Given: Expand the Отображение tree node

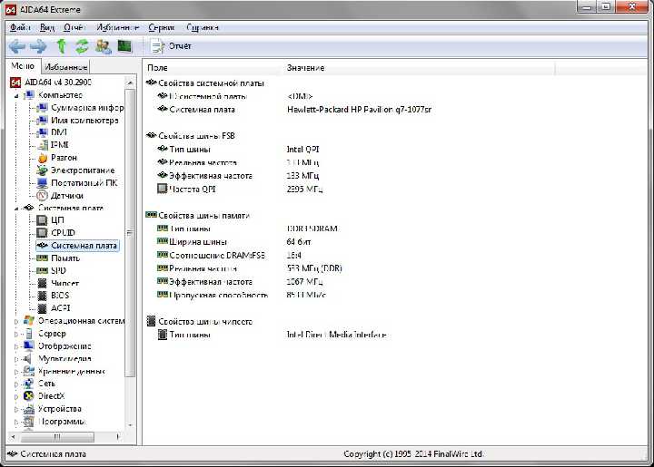Looking at the screenshot, I should point(16,346).
